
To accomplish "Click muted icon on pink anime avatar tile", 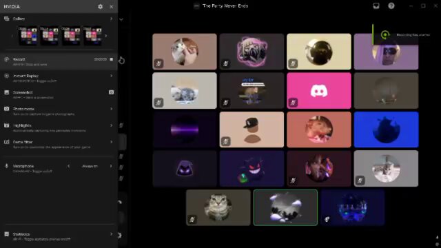I will (225, 63).
